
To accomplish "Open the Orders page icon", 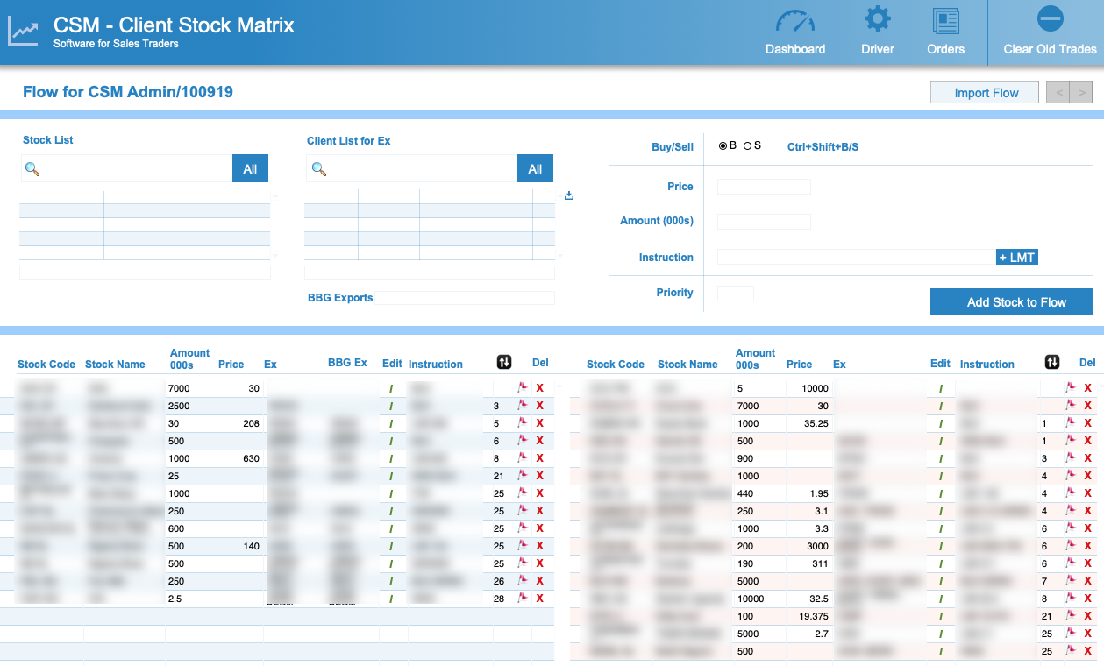I will [946, 21].
